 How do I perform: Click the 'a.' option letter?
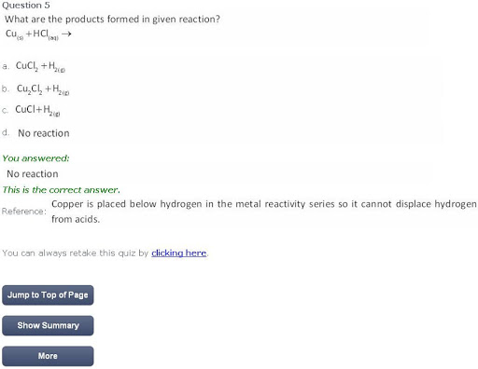click(6, 66)
